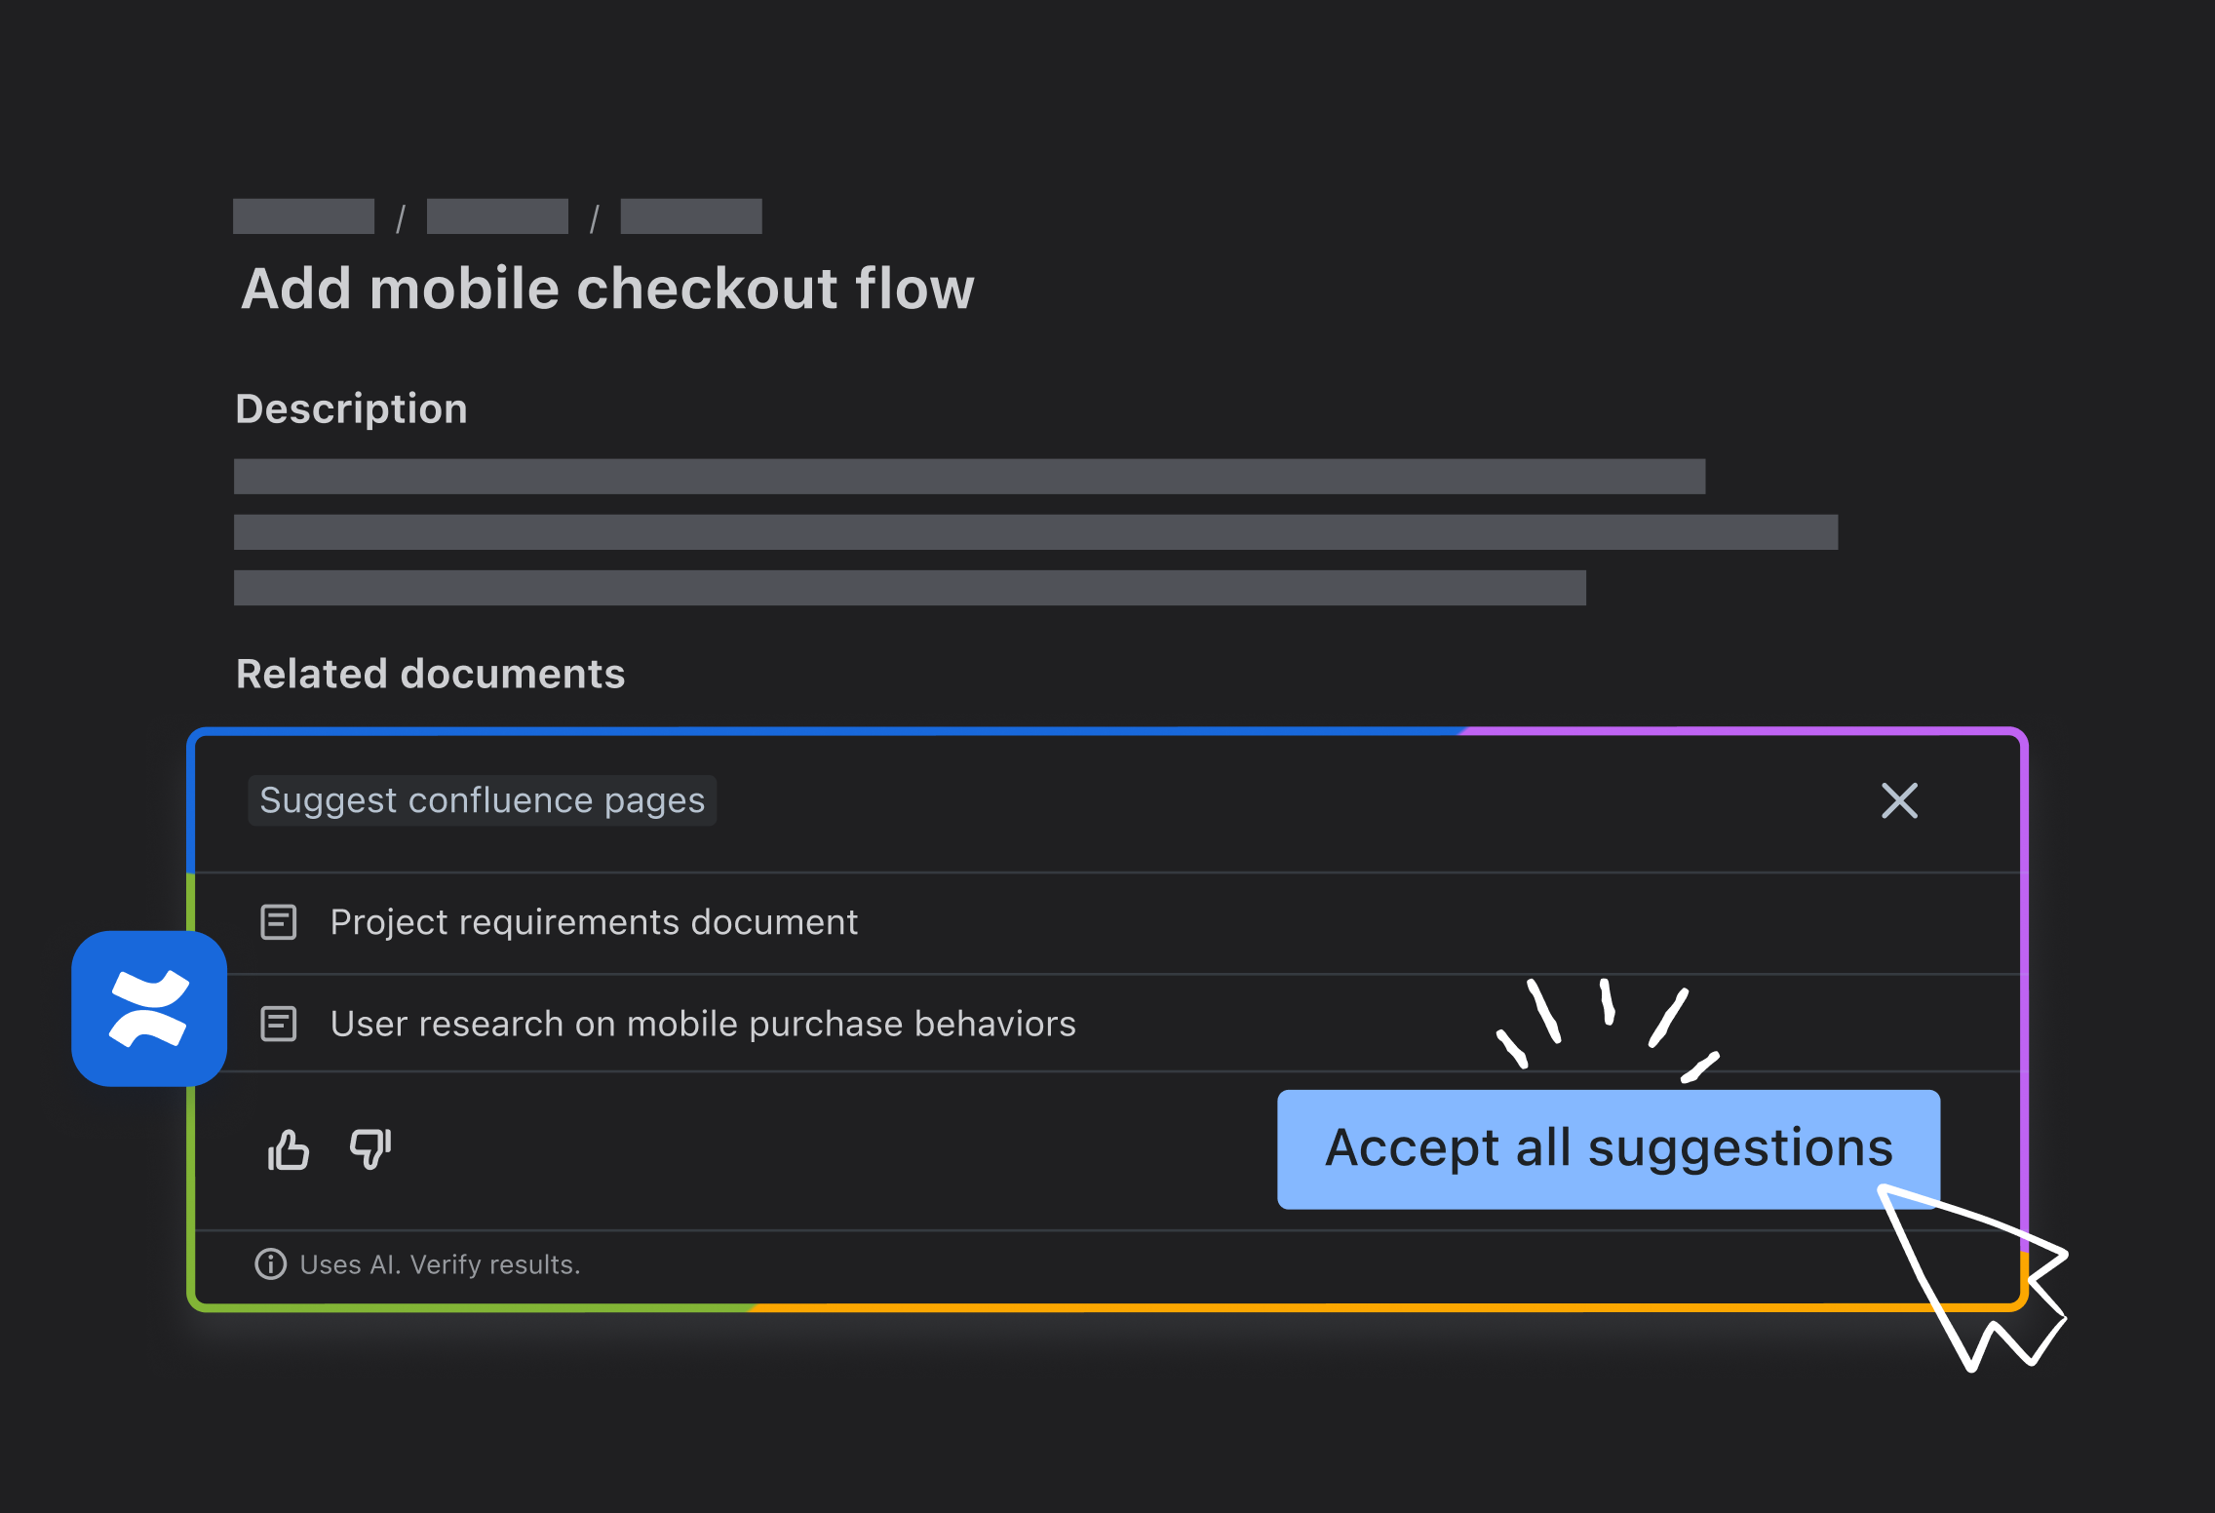Click the Suggest confluence pages tag
Screen dimensions: 2215x1513
click(482, 800)
